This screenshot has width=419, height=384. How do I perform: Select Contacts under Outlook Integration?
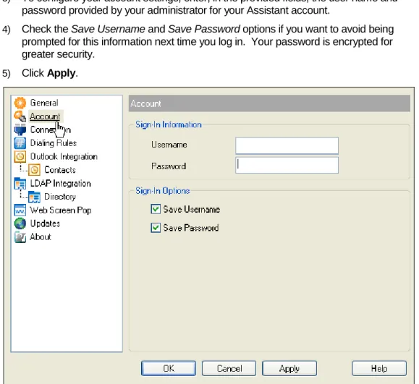coord(60,170)
